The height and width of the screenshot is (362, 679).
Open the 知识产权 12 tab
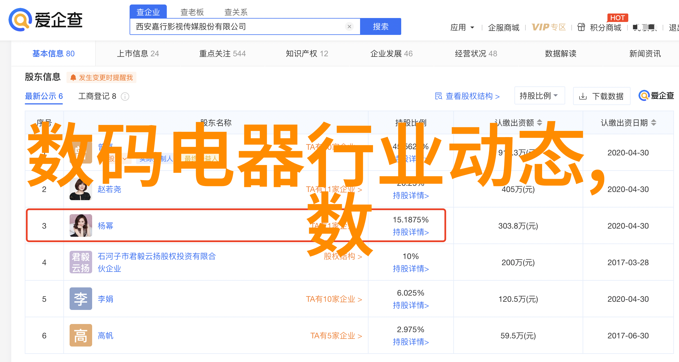pyautogui.click(x=307, y=53)
